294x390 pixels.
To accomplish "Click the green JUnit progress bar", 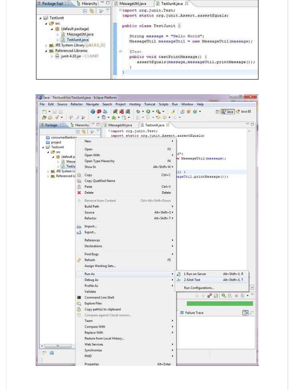I will click(220, 304).
